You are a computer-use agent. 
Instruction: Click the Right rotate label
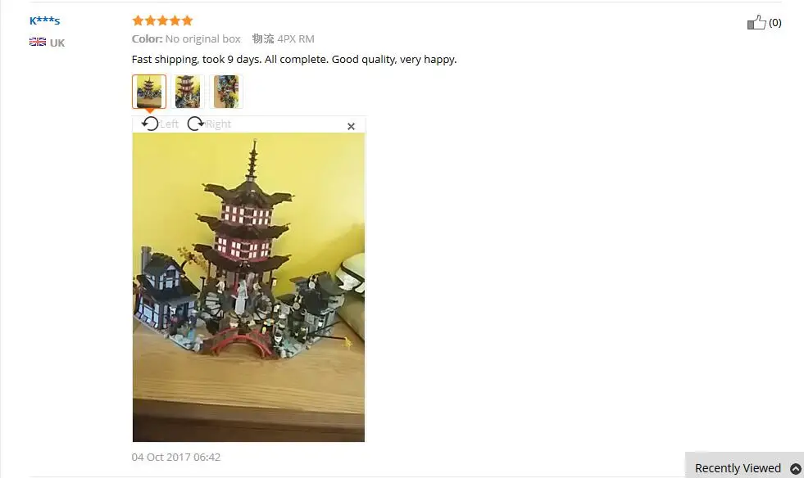pyautogui.click(x=218, y=124)
